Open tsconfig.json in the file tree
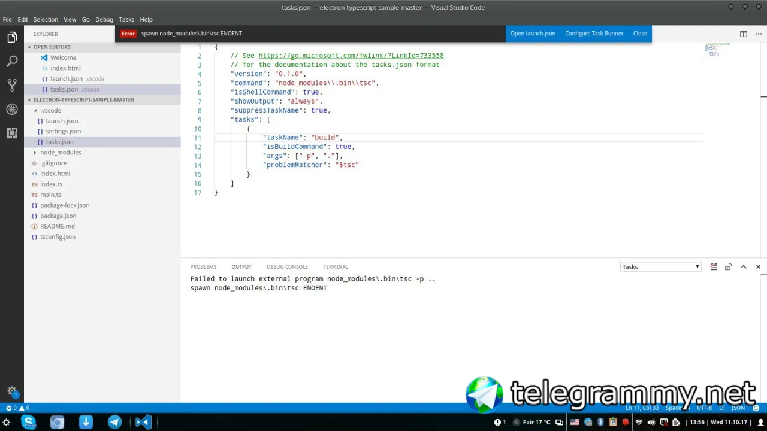Image resolution: width=767 pixels, height=431 pixels. pos(58,237)
